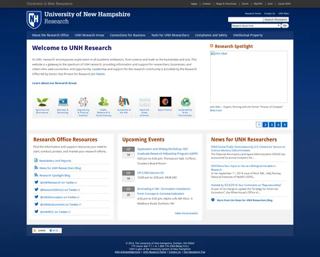This screenshot has width=320, height=257.
Task: Open Connections for Business menu
Action: [x=127, y=35]
